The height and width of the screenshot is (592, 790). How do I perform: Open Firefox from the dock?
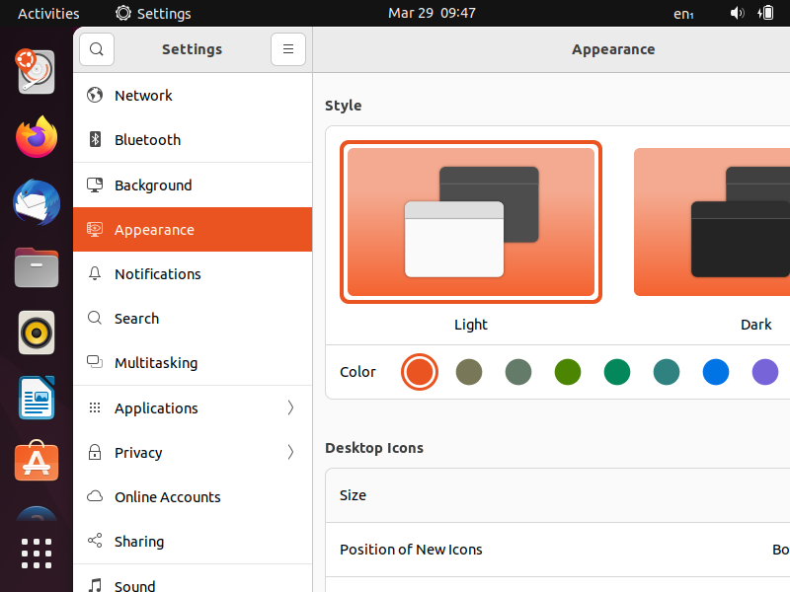pyautogui.click(x=37, y=137)
